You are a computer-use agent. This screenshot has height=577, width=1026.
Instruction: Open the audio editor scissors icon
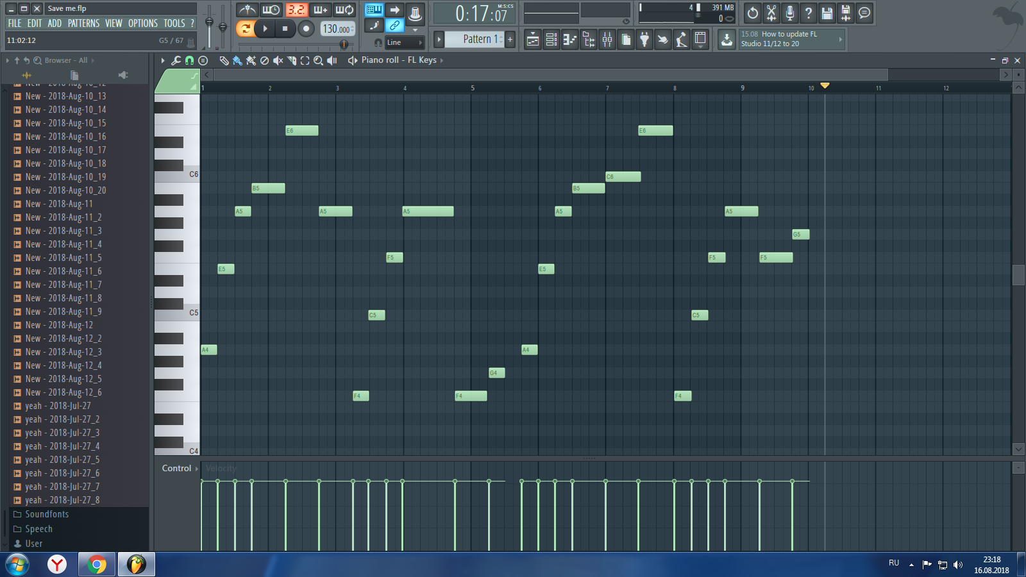click(771, 13)
